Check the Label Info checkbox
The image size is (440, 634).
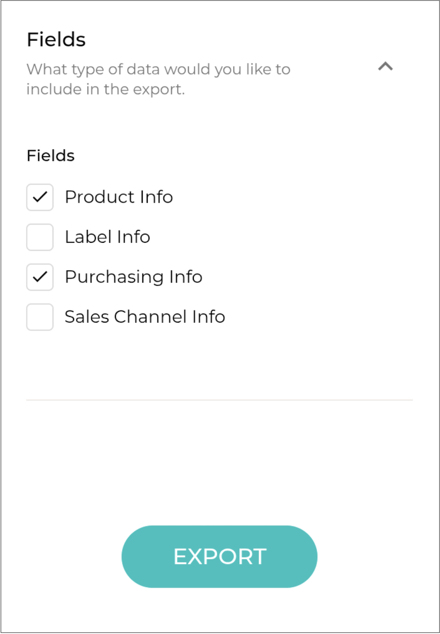click(x=40, y=237)
